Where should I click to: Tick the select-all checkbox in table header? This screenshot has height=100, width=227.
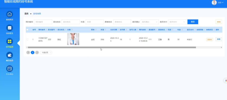click(x=27, y=30)
